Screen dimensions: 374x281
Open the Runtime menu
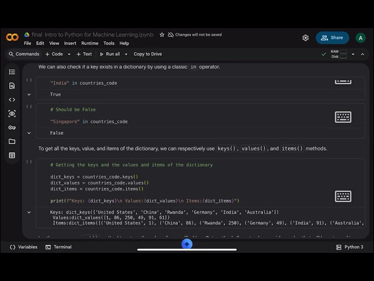90,43
